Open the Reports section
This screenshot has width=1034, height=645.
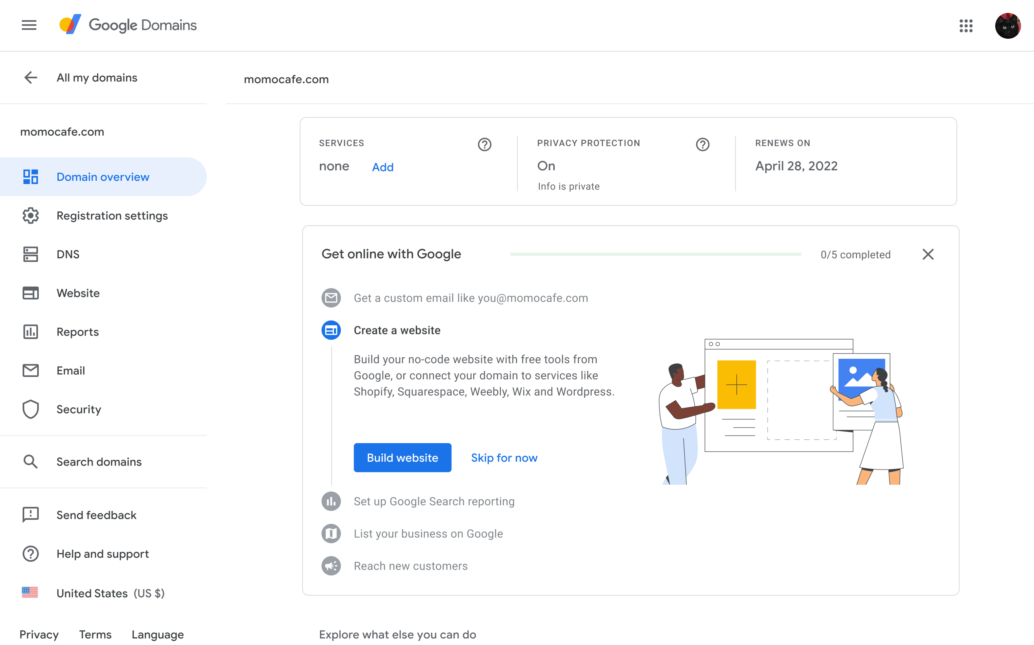[103, 331]
